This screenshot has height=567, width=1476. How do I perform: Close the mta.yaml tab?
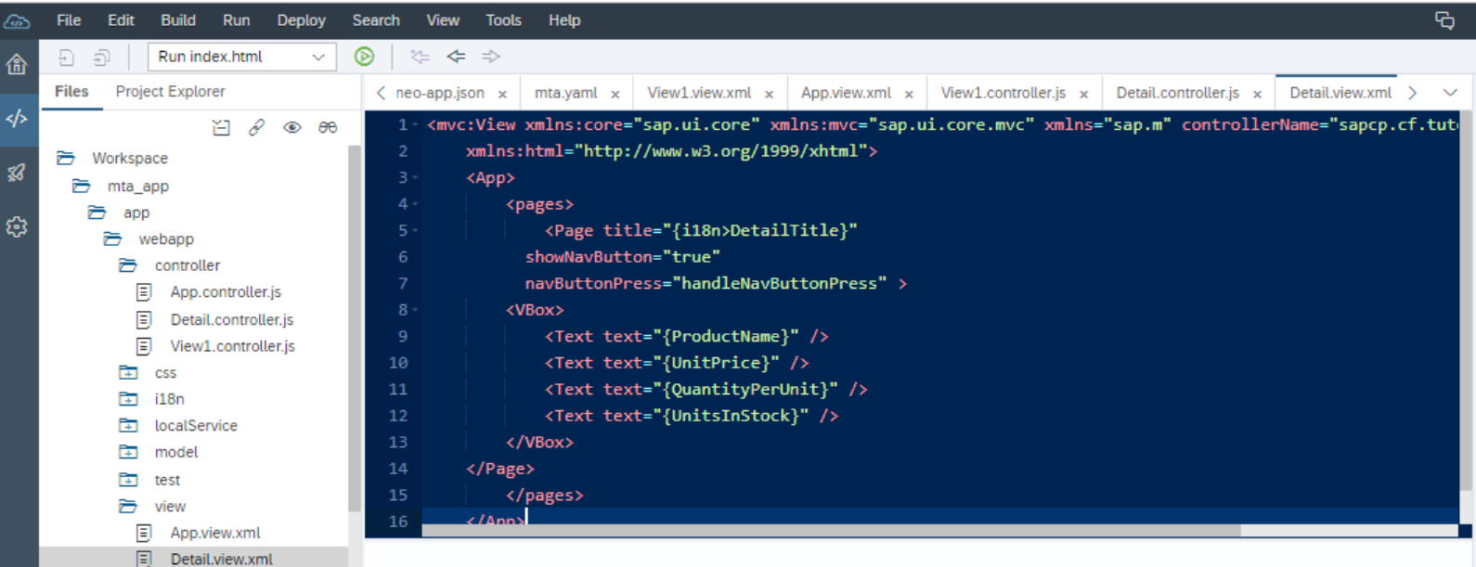point(615,94)
